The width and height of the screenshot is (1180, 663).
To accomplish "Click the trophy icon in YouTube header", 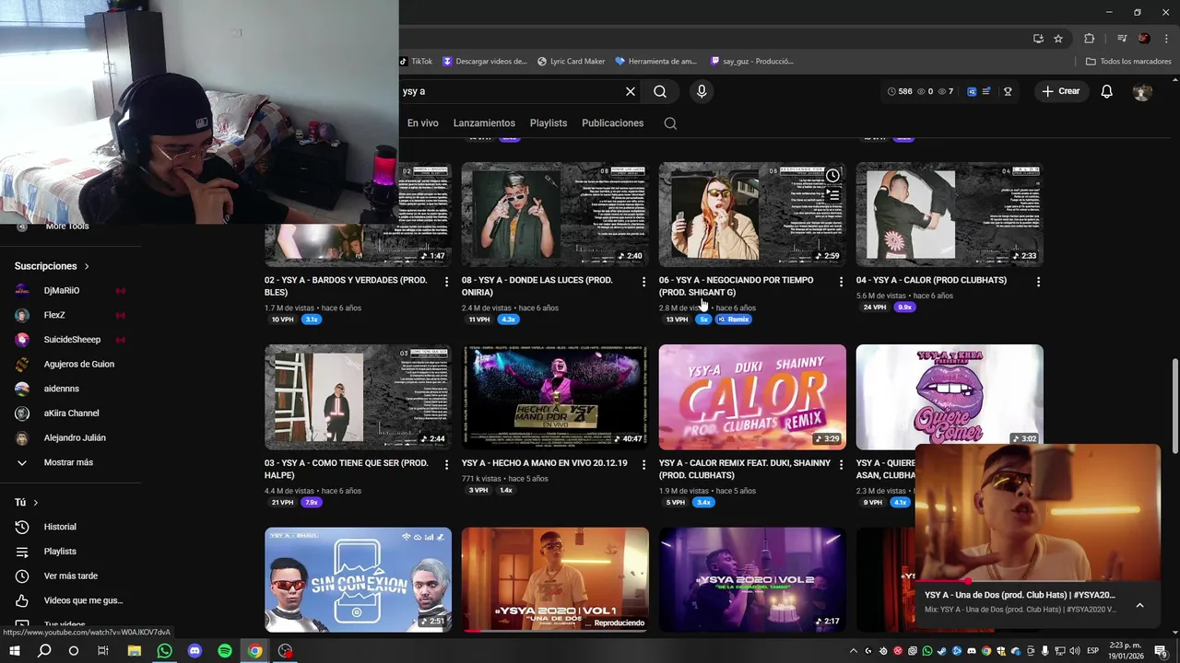I will tap(1008, 91).
